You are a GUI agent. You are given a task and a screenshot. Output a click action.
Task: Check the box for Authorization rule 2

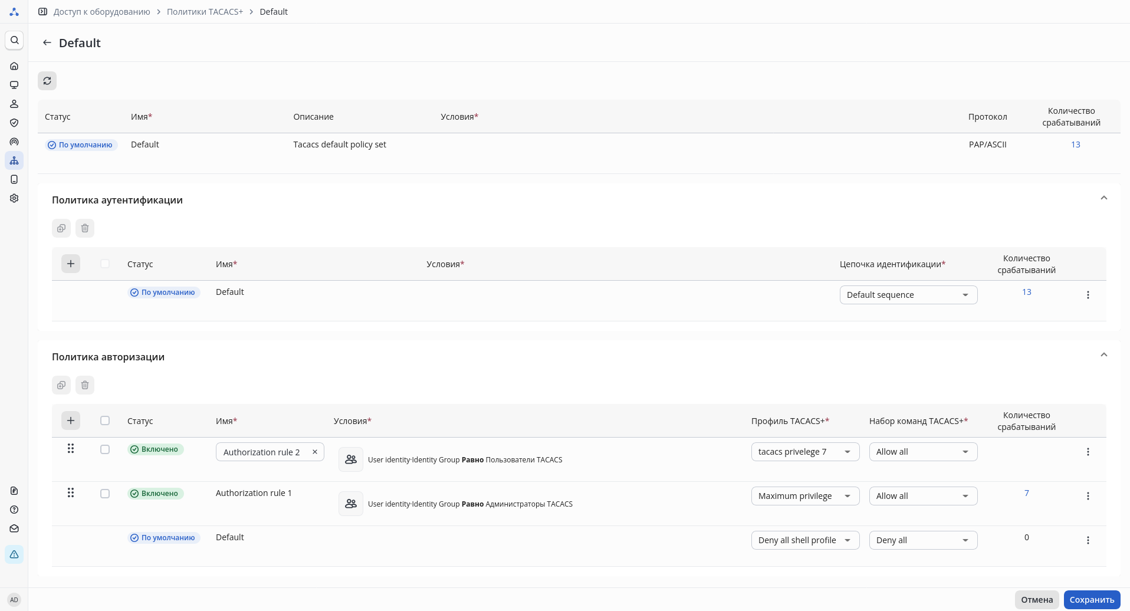coord(105,449)
